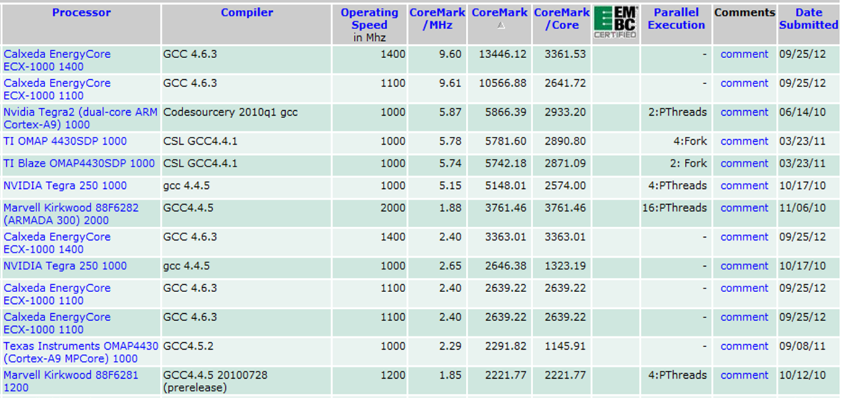
Task: Sort by the Parallel Execution header
Action: coord(676,19)
